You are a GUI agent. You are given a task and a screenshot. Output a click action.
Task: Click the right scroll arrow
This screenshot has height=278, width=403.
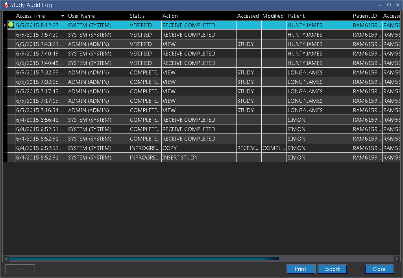397,259
